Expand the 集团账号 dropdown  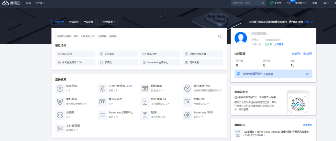click(x=301, y=3)
